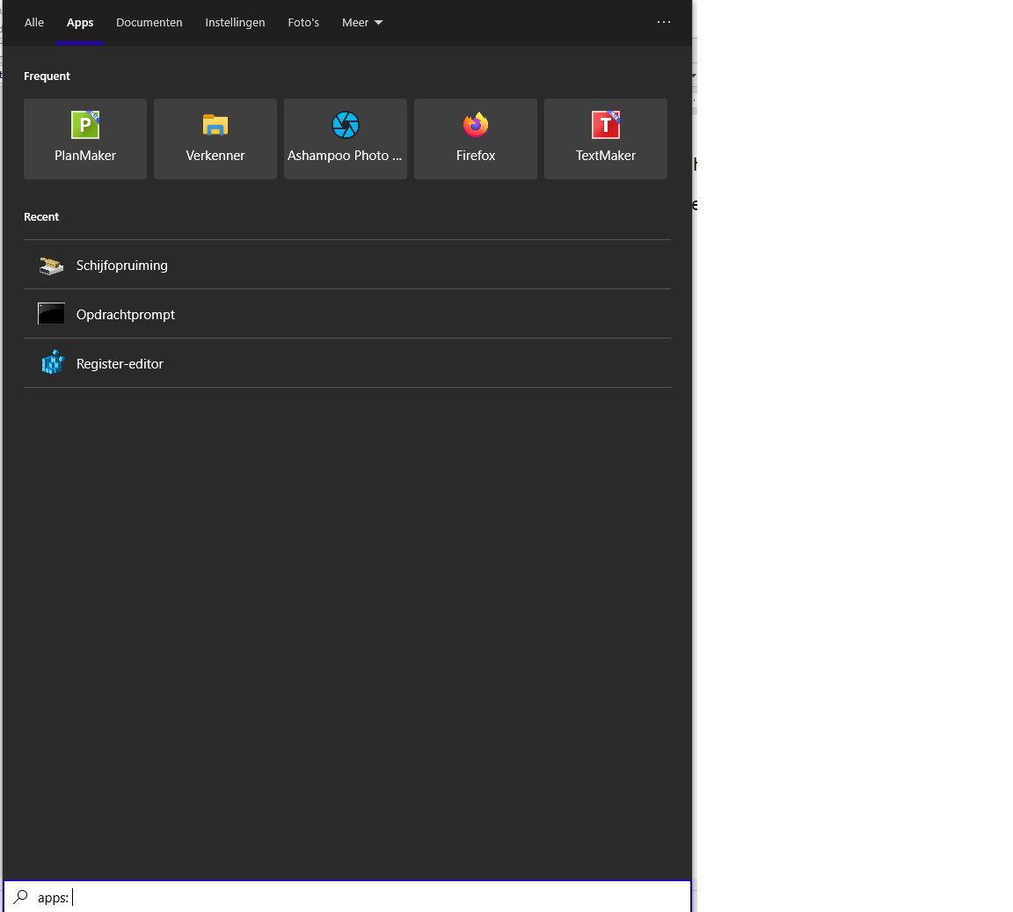The width and height of the screenshot is (1013, 912).
Task: Select the Apps tab
Action: [x=80, y=23]
